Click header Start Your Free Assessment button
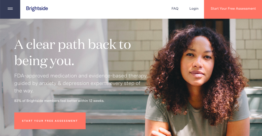Screen dimensions: 262x136 pyautogui.click(x=233, y=9)
